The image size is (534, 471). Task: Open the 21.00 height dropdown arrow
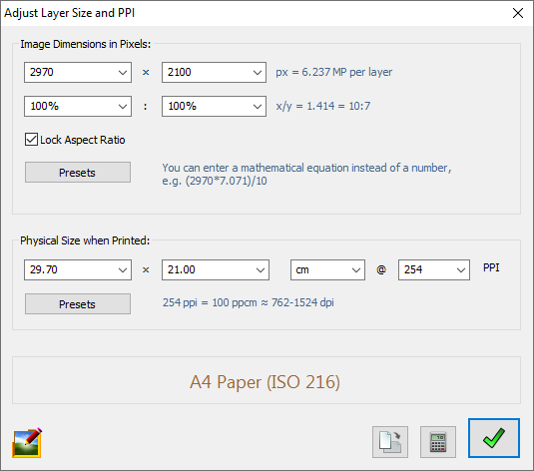[261, 270]
